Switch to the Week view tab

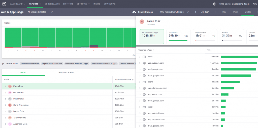235,12
